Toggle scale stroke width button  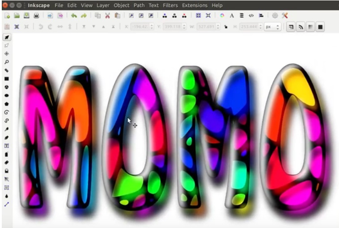(x=291, y=27)
